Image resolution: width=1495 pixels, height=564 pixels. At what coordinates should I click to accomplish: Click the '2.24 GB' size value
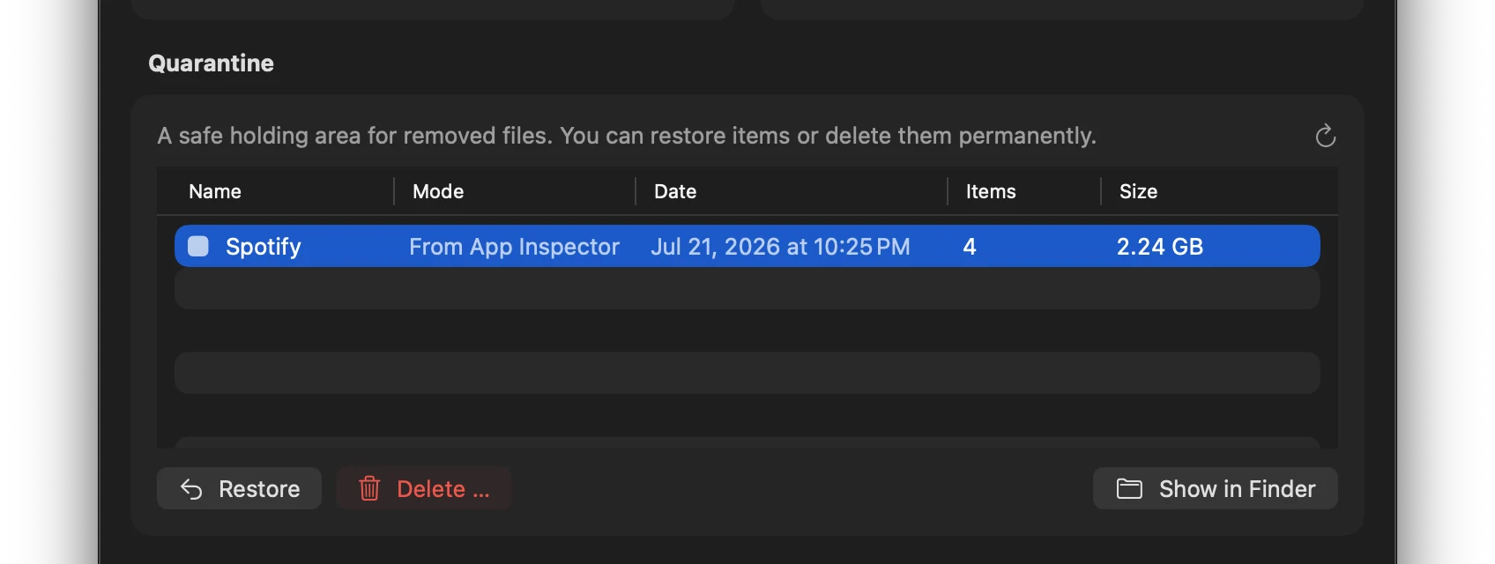coord(1160,247)
